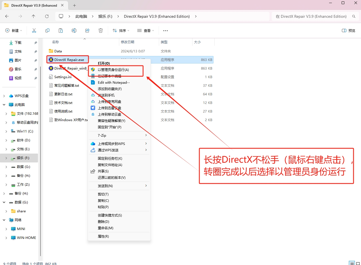Viewport: 361px width, 265px height.
Task: Click the Cut scissors icon in toolbar
Action: 34,30
